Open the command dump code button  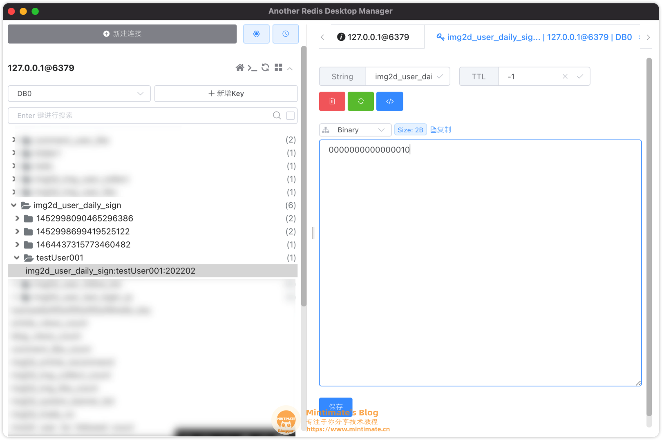(390, 101)
